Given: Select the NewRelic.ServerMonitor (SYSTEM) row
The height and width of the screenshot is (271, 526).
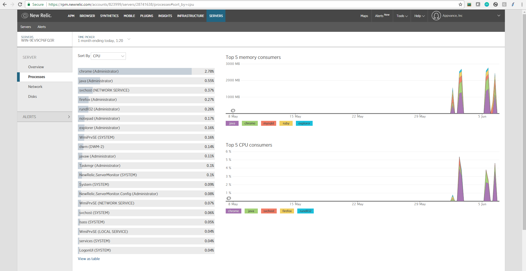Looking at the screenshot, I should [x=146, y=175].
